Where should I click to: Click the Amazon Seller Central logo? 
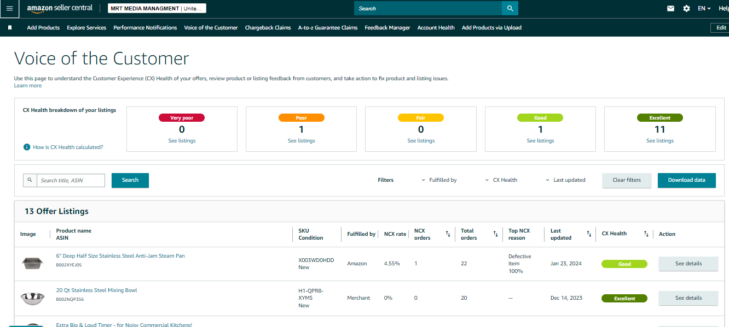(x=60, y=9)
